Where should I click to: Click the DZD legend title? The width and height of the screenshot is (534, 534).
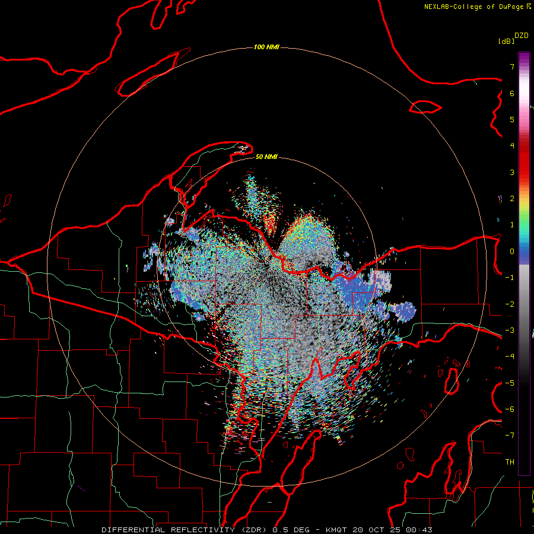pos(522,36)
